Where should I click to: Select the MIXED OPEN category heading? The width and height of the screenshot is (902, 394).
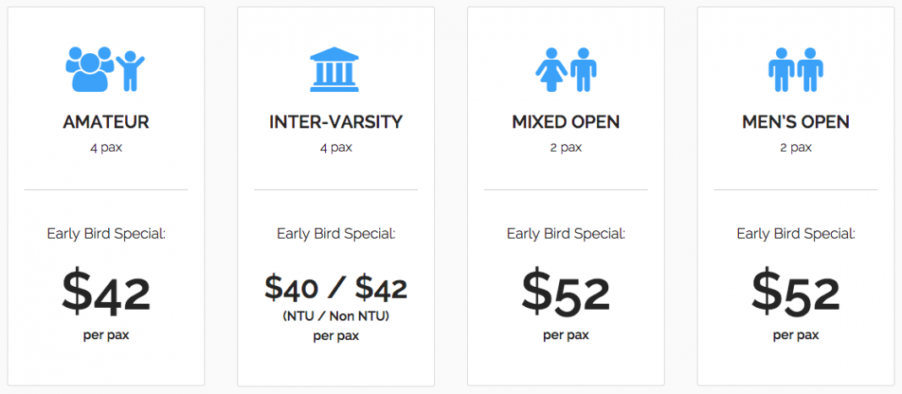(566, 122)
